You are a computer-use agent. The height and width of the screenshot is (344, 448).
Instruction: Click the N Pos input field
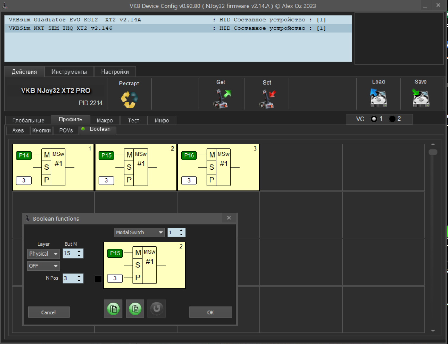70,278
